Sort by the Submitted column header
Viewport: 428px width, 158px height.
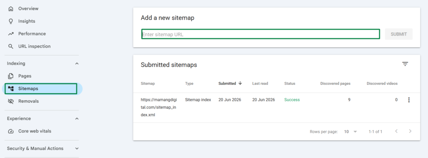(227, 84)
